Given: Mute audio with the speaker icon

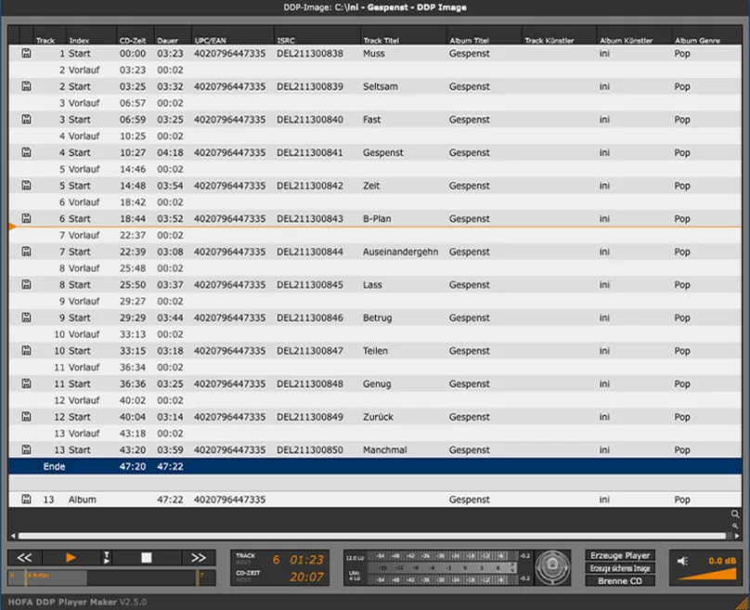Looking at the screenshot, I should click(x=683, y=561).
